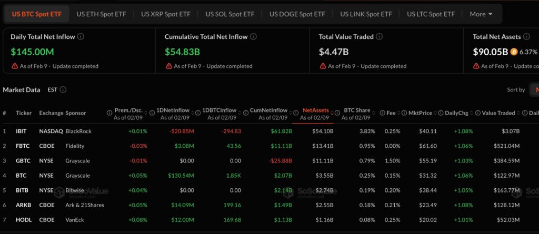
Task: Switch to US LTC Spot ETF tab
Action: coord(431,14)
